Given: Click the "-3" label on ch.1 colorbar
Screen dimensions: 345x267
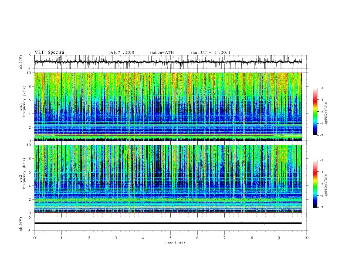Looking at the screenshot, I should [321, 88].
